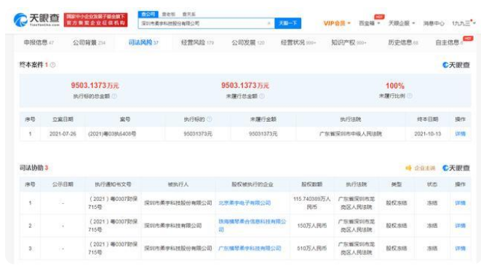This screenshot has width=481, height=273.
Task: Click the red official credit agency banner
Action: pyautogui.click(x=96, y=20)
